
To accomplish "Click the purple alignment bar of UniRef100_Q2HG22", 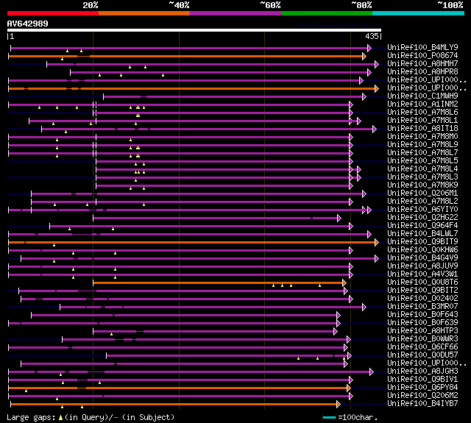I will (216, 218).
